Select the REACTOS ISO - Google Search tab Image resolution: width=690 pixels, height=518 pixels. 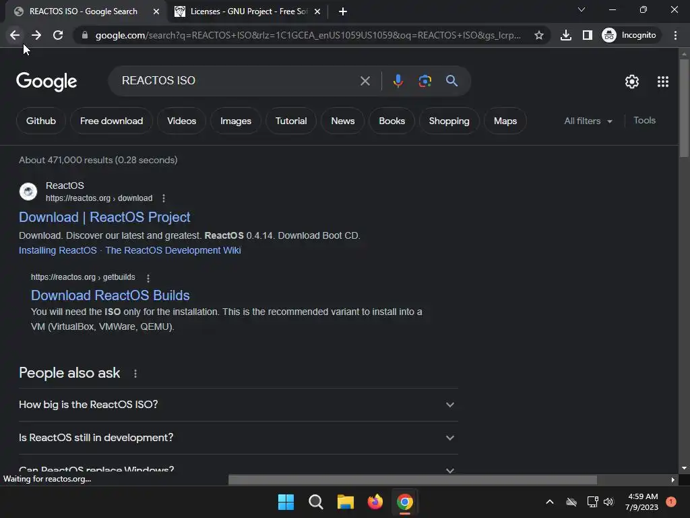(83, 11)
